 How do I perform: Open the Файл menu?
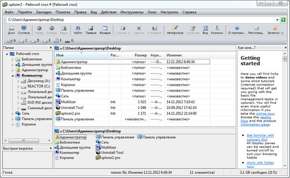[9, 12]
